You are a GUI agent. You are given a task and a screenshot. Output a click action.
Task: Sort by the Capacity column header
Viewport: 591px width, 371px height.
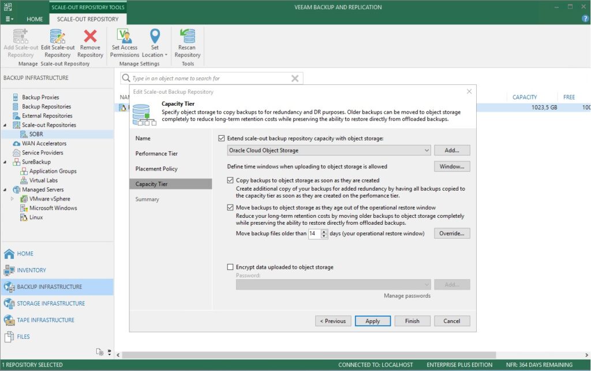pyautogui.click(x=525, y=98)
